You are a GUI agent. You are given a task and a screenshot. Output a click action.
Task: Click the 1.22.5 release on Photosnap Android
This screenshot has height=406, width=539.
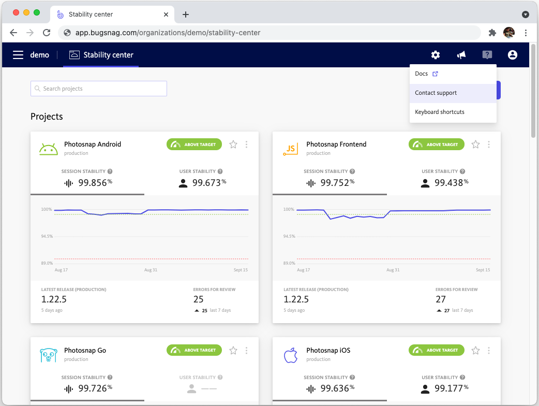54,299
